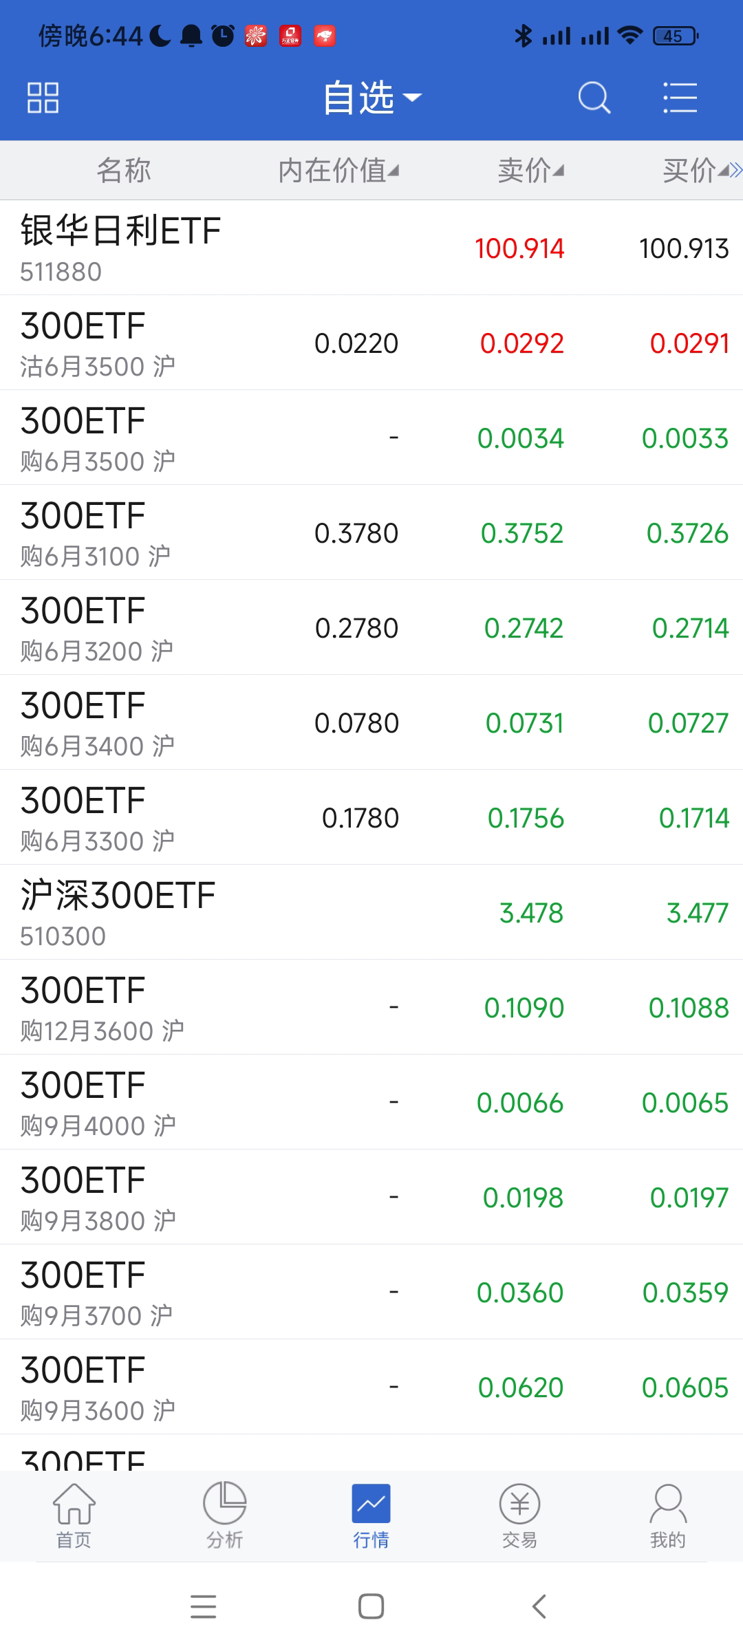Select 300ETF 沽6月3500 option row
Viewport: 743px width, 1651px height.
[371, 343]
